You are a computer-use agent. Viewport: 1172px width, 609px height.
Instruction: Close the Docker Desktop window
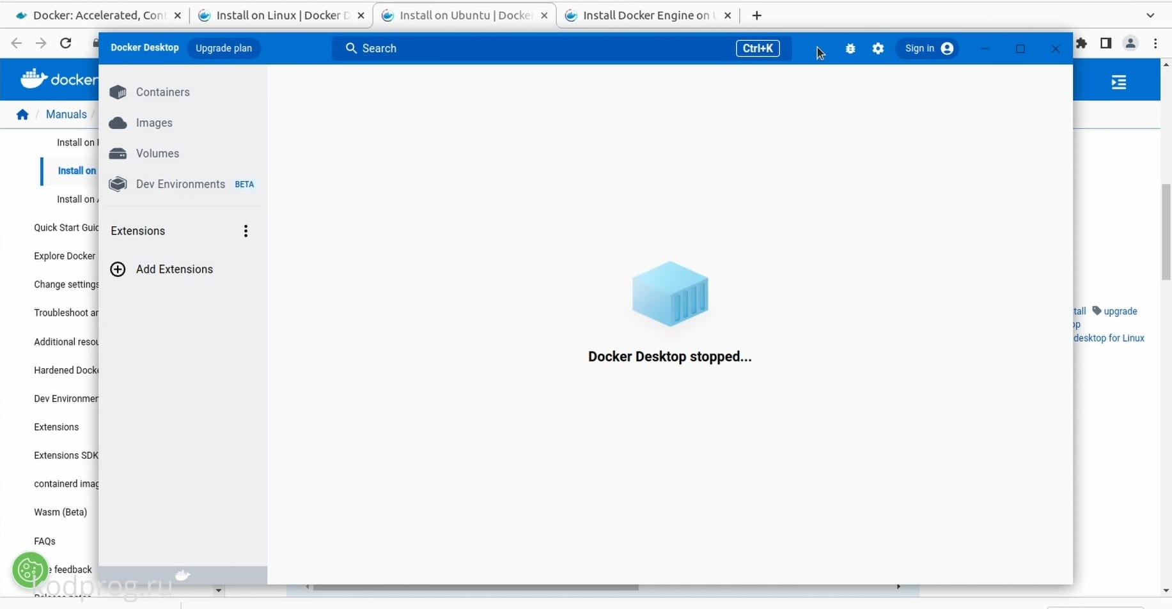click(x=1056, y=49)
